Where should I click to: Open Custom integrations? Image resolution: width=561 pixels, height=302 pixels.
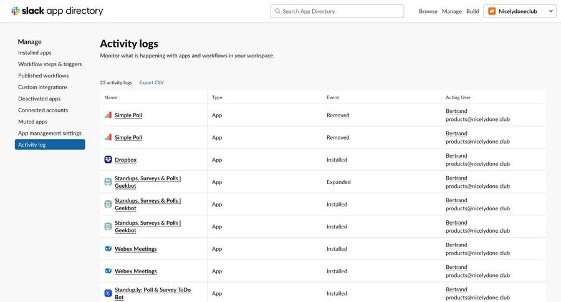coord(42,87)
